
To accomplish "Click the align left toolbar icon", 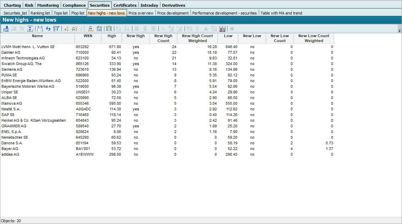I will 137,29.
